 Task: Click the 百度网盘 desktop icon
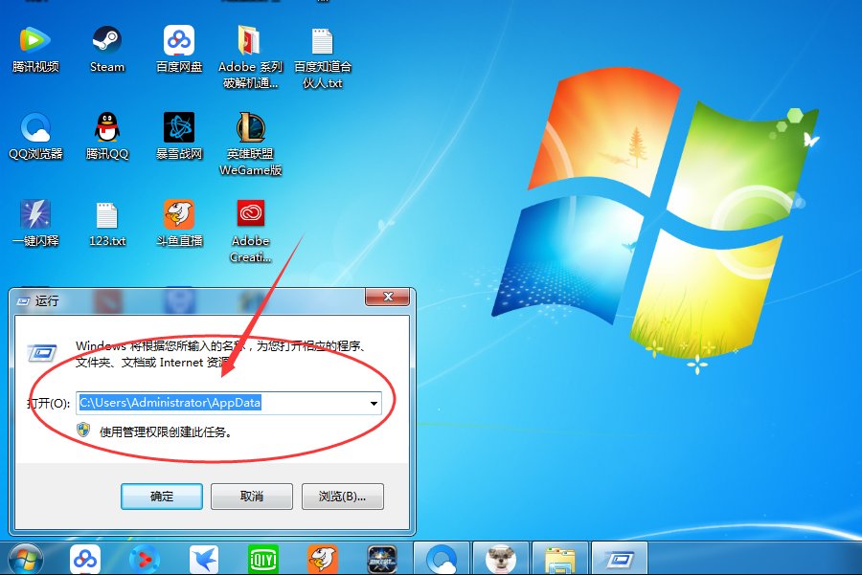(179, 41)
